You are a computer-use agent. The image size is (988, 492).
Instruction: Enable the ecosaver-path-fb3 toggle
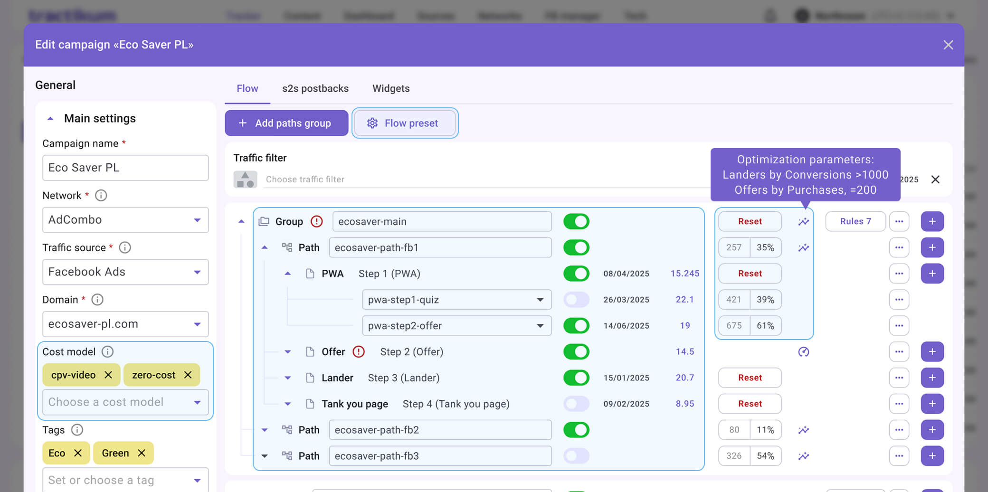click(x=576, y=456)
